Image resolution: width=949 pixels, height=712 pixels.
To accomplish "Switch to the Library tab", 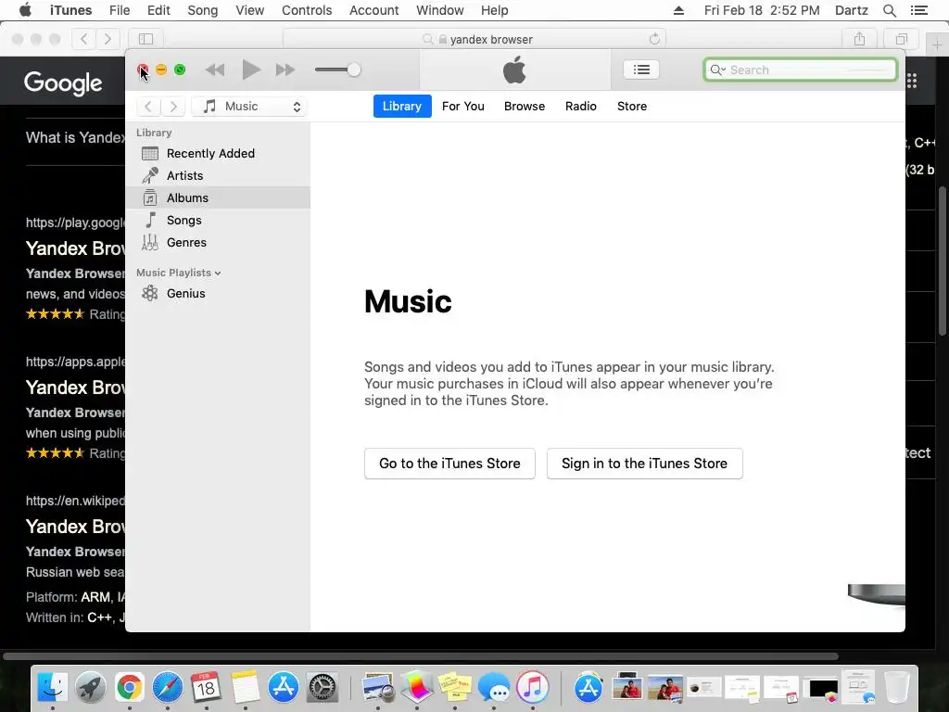I will point(402,106).
